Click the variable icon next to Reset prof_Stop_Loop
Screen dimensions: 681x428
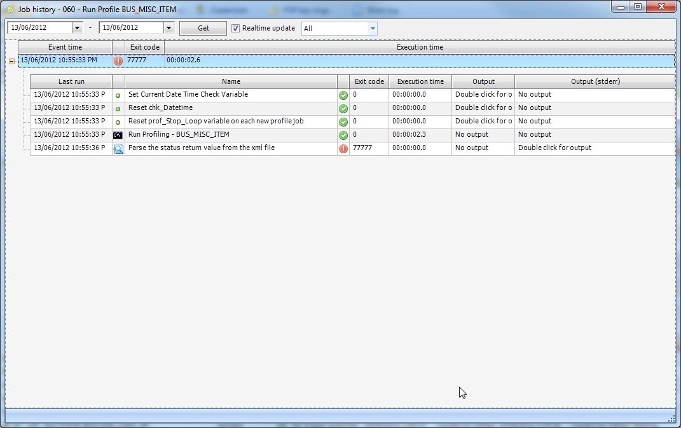point(118,121)
